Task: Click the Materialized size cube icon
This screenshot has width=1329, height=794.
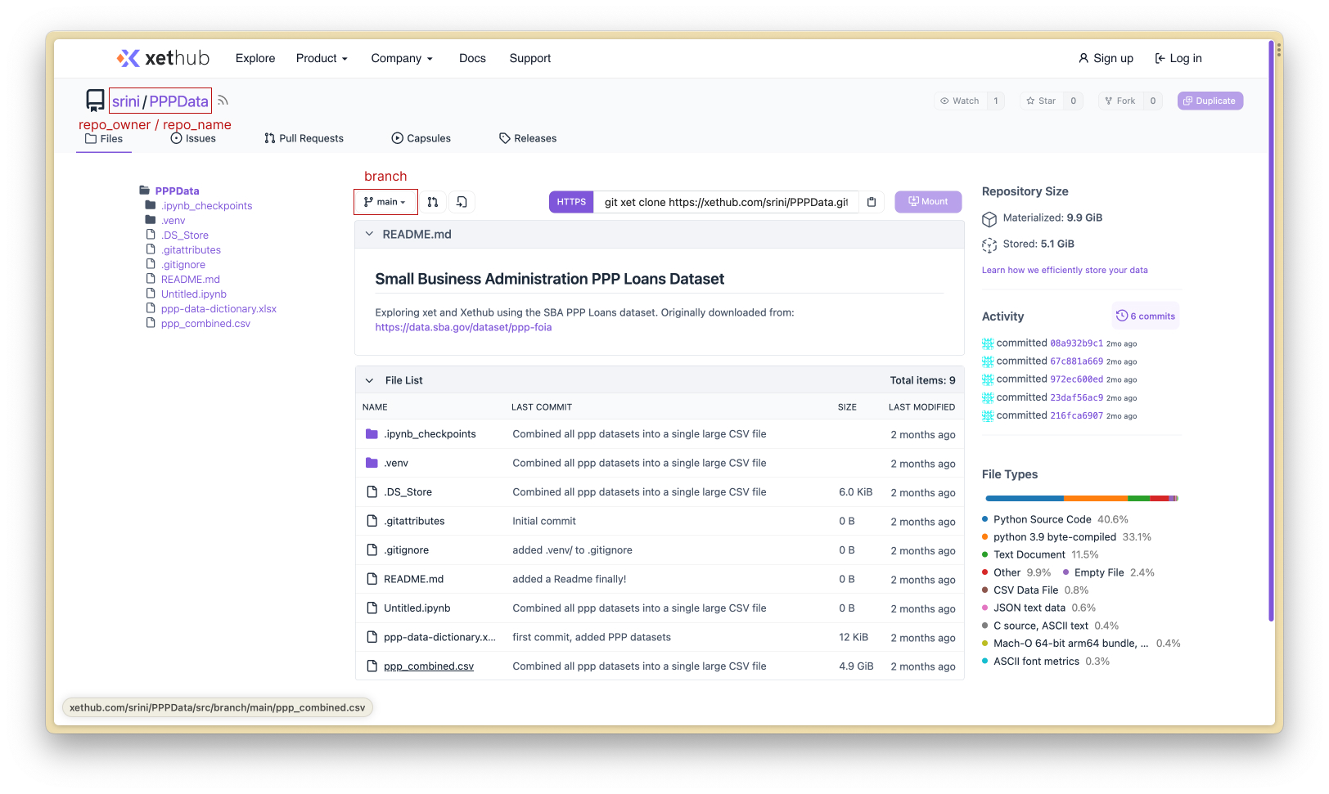Action: [x=989, y=218]
